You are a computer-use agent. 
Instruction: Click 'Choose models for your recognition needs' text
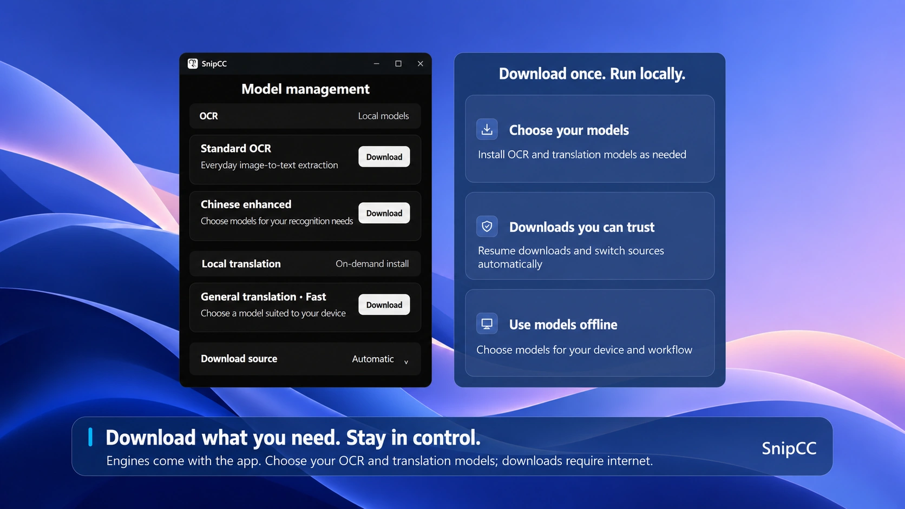pyautogui.click(x=277, y=221)
